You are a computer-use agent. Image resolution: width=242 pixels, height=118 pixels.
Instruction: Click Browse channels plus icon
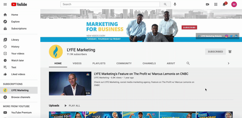5,97
